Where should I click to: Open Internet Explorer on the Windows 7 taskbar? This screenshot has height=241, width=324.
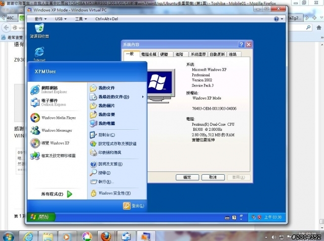28,236
